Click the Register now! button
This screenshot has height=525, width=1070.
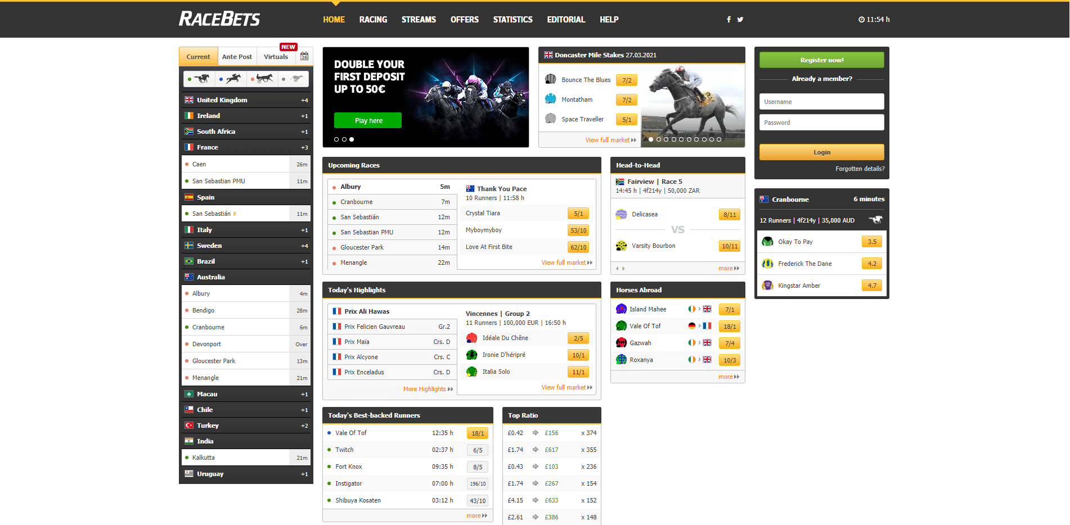[x=821, y=60]
